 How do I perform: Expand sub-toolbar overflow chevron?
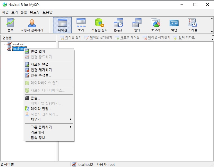pos(212,36)
